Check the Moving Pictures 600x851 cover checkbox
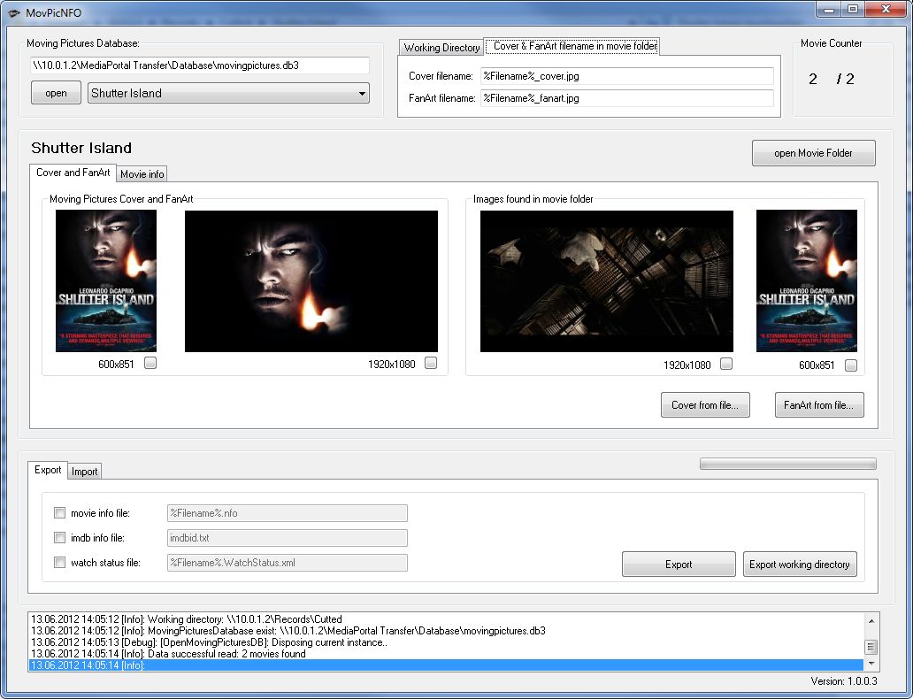The width and height of the screenshot is (913, 699). pos(150,364)
